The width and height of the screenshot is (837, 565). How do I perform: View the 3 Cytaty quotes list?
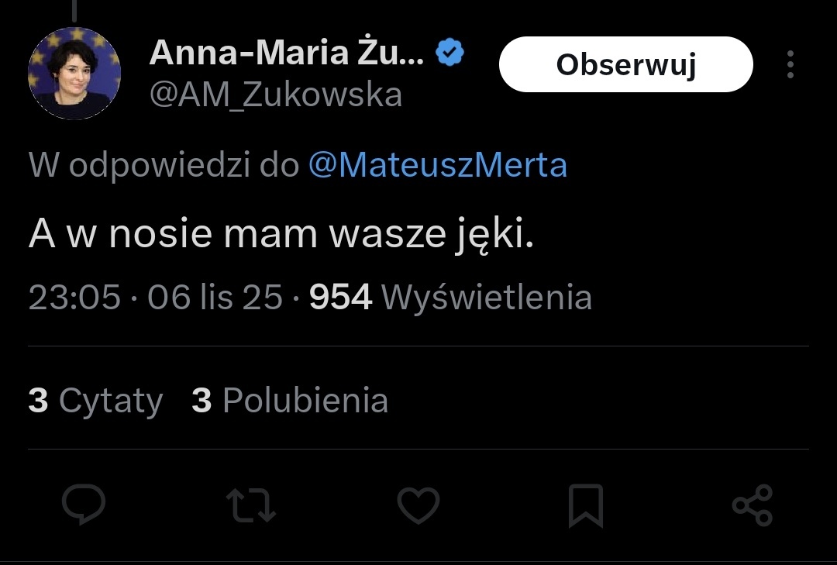(x=95, y=401)
